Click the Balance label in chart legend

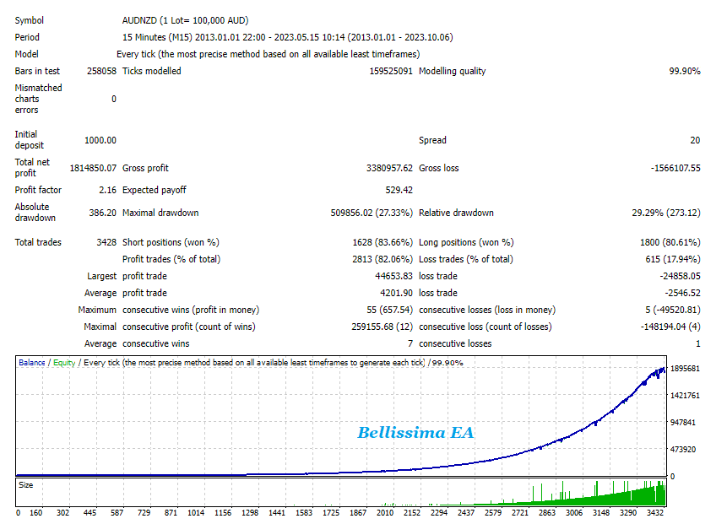[x=33, y=363]
